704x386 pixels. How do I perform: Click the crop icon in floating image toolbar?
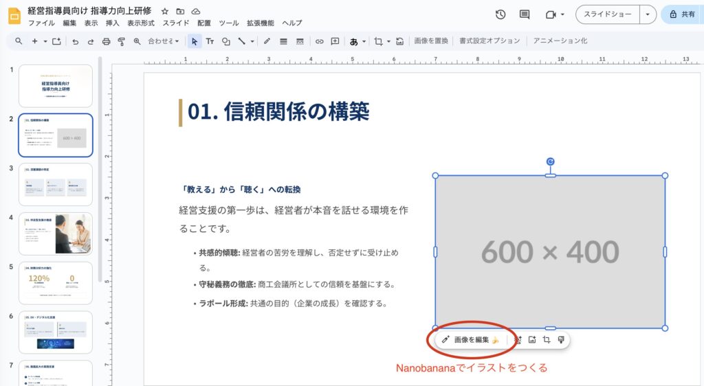547,340
